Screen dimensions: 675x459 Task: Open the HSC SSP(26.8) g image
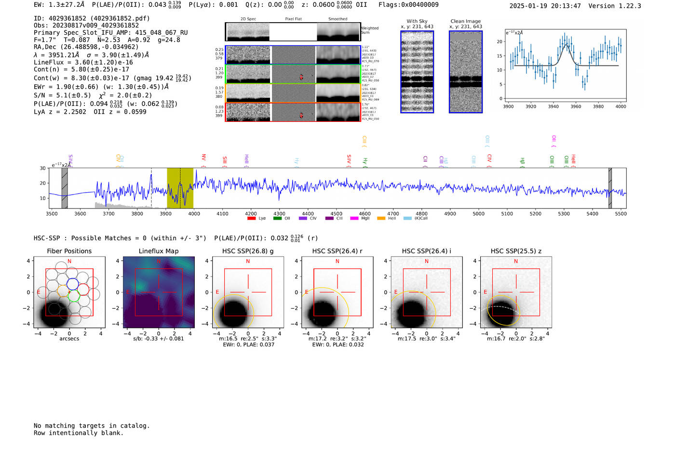click(248, 292)
